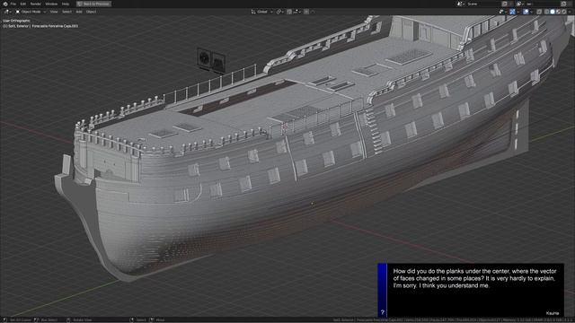Image resolution: width=575 pixels, height=323 pixels.
Task: Click the User Orthographic view label
Action: click(16, 21)
